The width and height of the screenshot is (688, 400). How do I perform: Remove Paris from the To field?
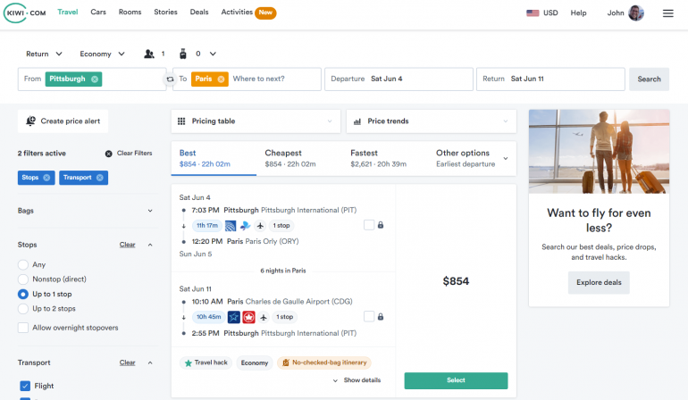click(x=221, y=79)
